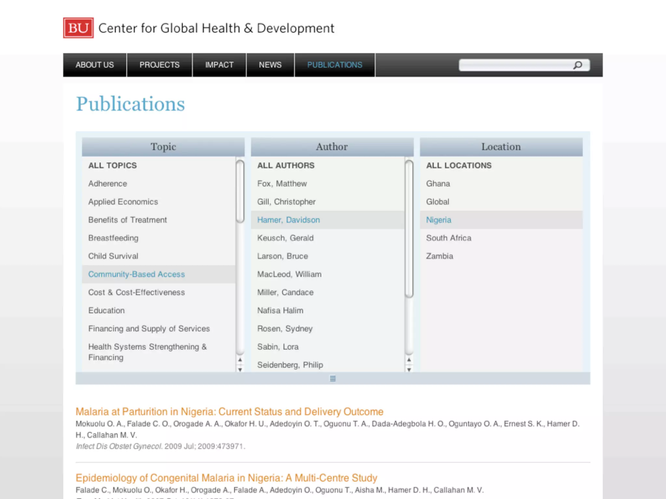Click the Author list scrollbar thumb
This screenshot has width=666, height=499.
[x=409, y=229]
